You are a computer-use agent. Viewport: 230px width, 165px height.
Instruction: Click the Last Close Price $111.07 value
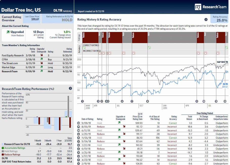(35, 19)
